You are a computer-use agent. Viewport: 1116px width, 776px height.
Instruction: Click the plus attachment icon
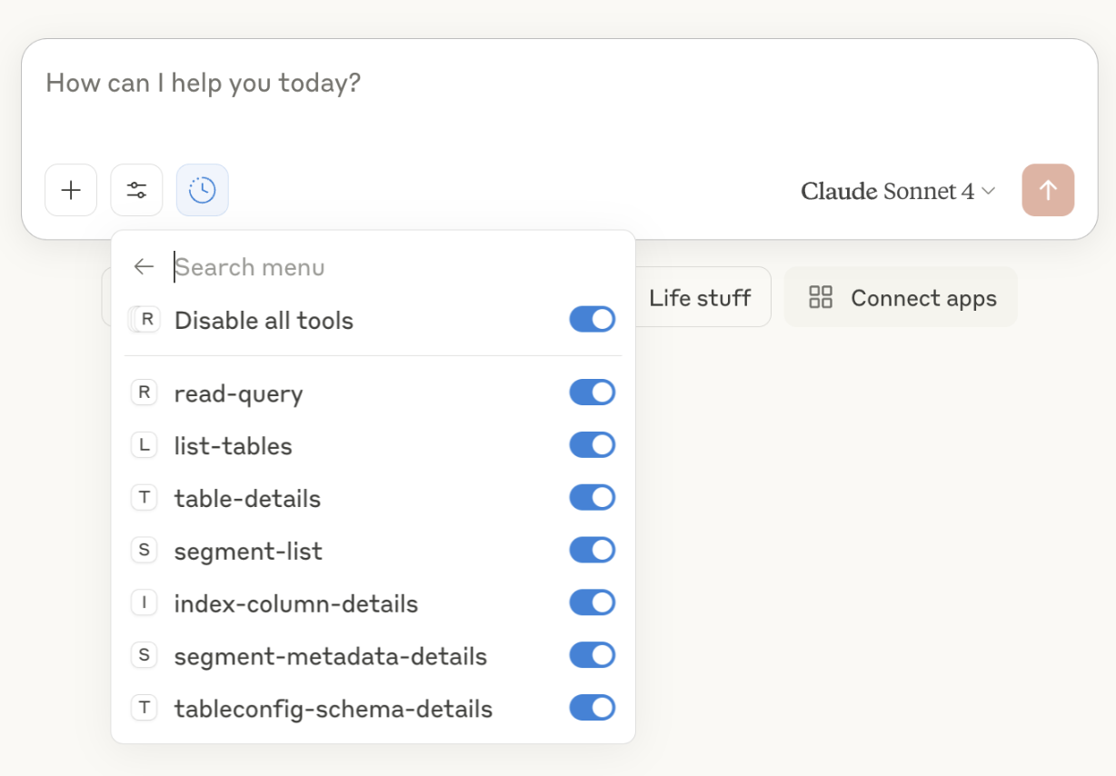coord(71,190)
